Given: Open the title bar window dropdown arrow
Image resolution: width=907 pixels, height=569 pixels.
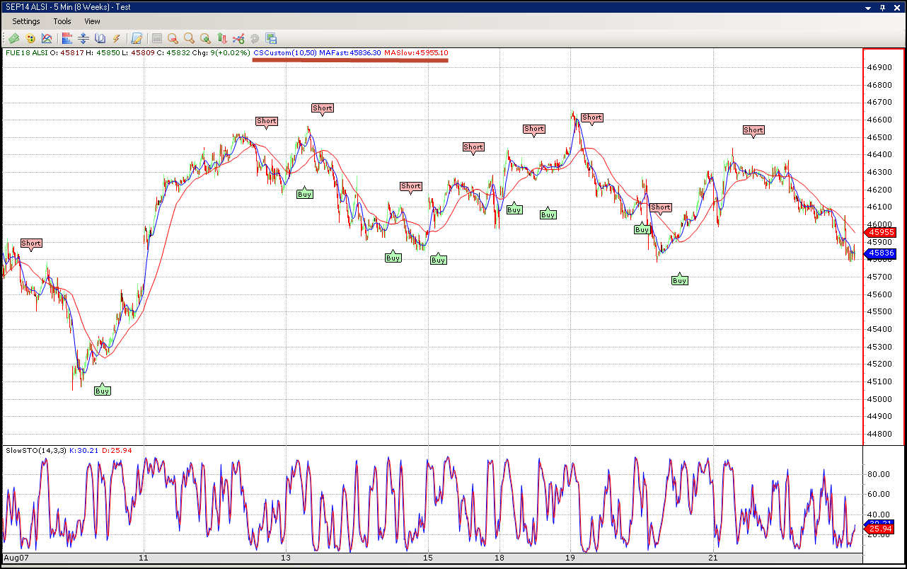Looking at the screenshot, I should [x=870, y=8].
